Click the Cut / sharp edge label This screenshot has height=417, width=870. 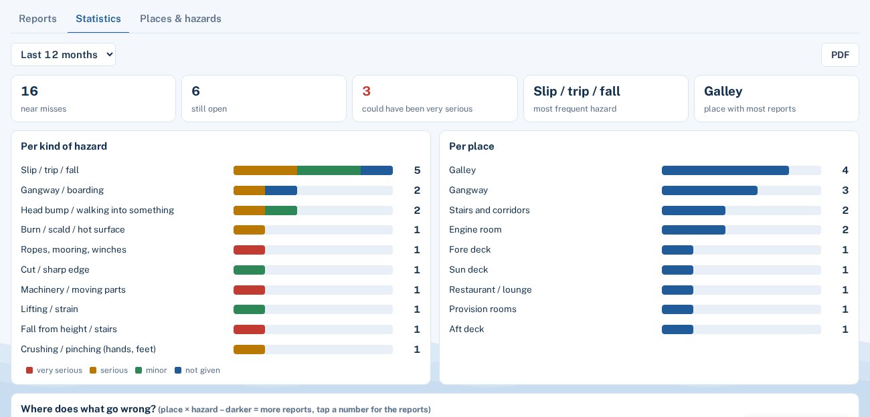[55, 270]
